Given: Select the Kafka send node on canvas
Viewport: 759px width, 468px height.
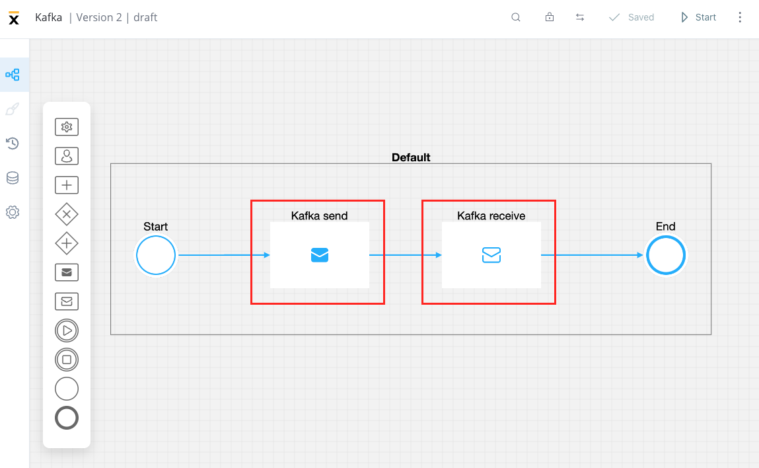Looking at the screenshot, I should 320,255.
